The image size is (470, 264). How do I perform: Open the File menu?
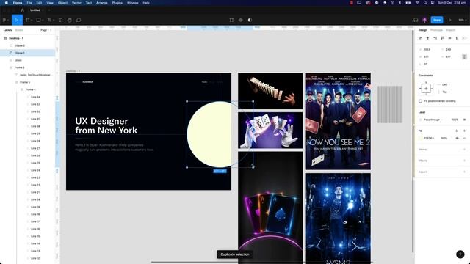29,3
